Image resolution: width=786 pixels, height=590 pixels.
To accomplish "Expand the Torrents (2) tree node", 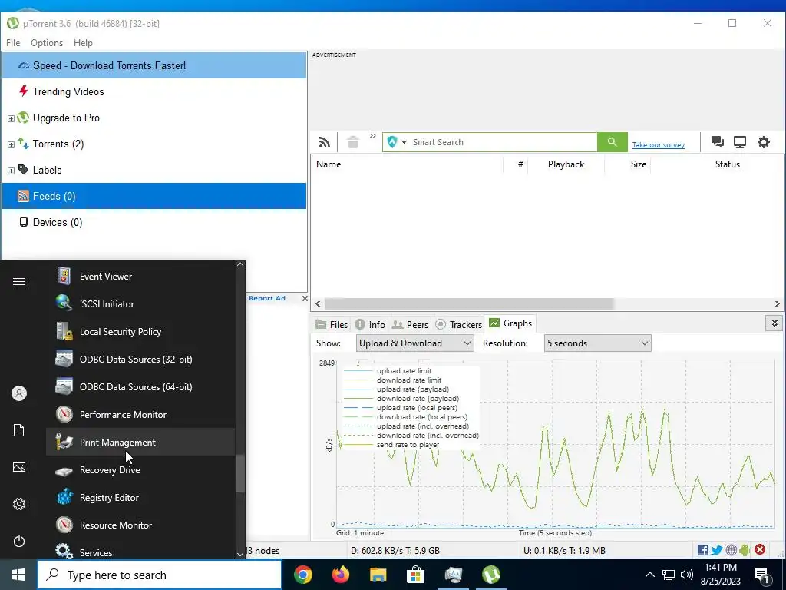I will pos(11,144).
